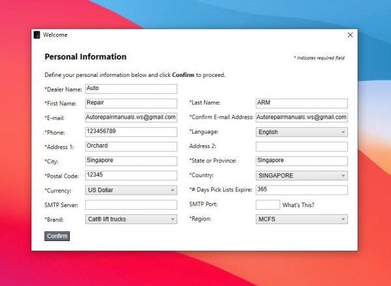391x286 pixels.
Task: Click the Personal Information heading
Action: point(85,57)
